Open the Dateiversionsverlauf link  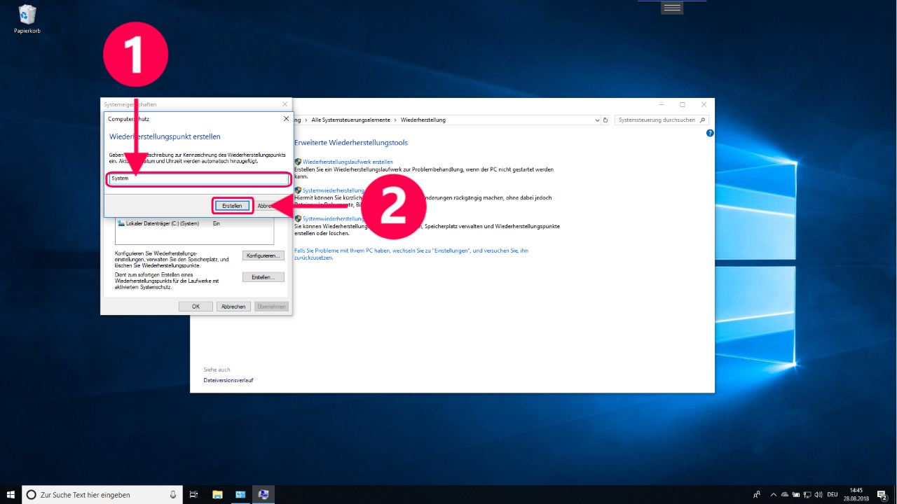(228, 380)
